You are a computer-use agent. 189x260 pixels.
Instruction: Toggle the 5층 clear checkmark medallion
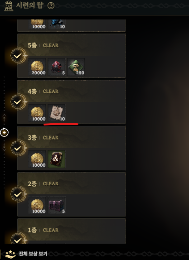[x=18, y=56]
